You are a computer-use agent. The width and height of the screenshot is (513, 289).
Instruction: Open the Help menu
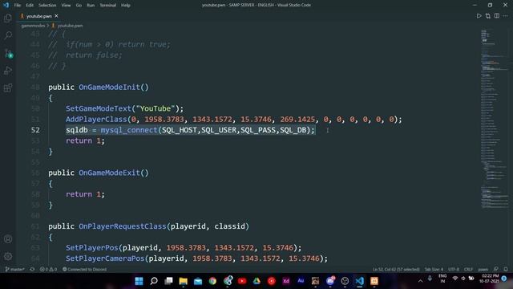[x=126, y=5]
